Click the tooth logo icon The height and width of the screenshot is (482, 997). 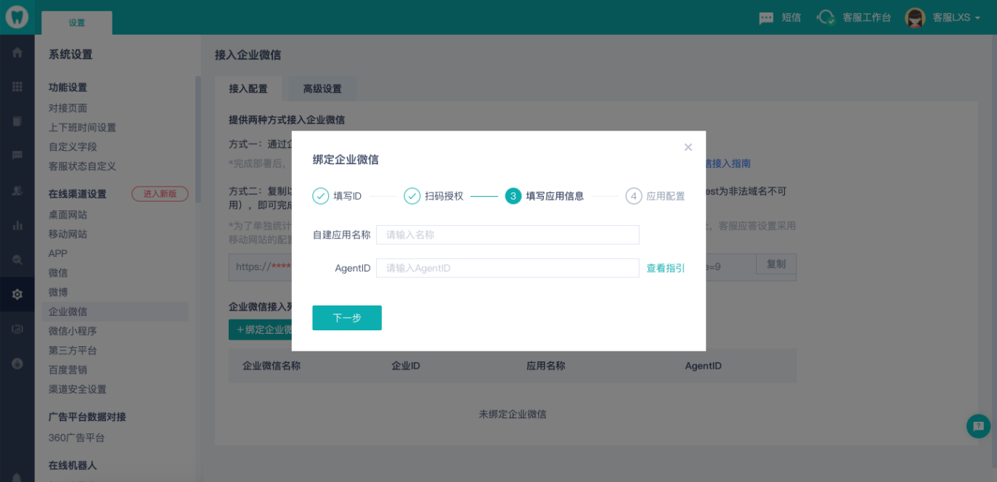(17, 17)
